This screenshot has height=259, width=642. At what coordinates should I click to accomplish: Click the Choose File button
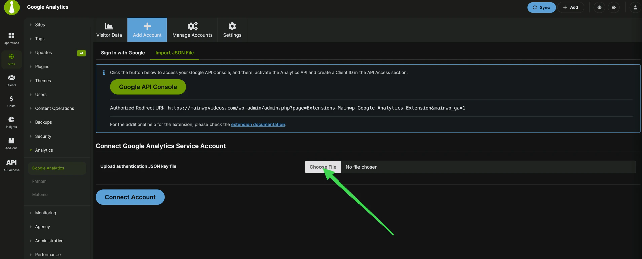323,167
